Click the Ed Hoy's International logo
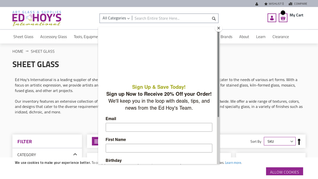Screen dimensions: 318x179 (37, 18)
